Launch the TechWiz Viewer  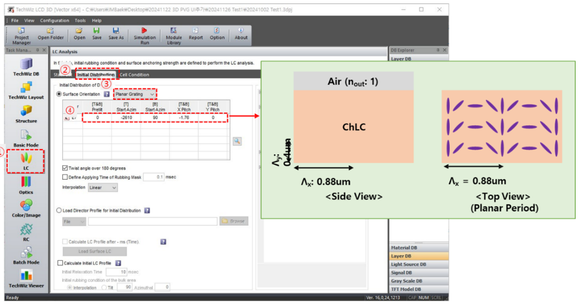pyautogui.click(x=26, y=278)
